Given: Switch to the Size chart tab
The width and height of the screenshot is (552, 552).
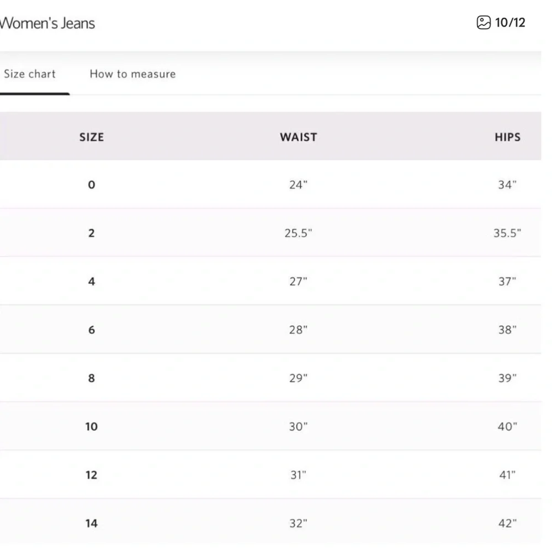Looking at the screenshot, I should (x=30, y=74).
